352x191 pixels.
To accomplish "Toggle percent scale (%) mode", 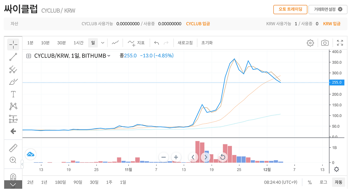I will pyautogui.click(x=310, y=182).
